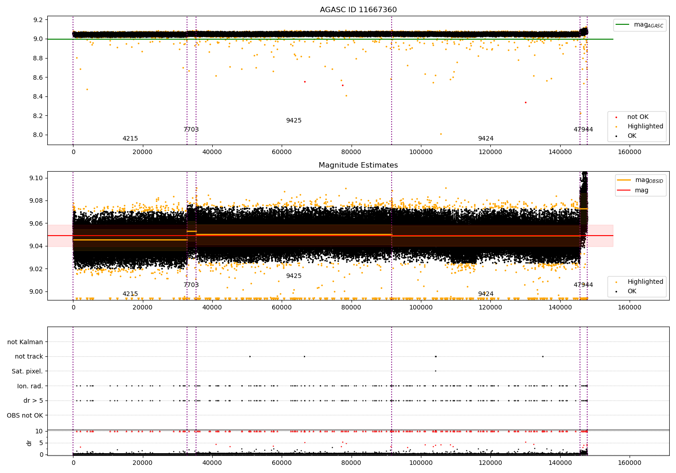This screenshot has height=473, width=676.
Task: Click the y-axis tick 9.2 on the top plot
Action: pyautogui.click(x=37, y=20)
